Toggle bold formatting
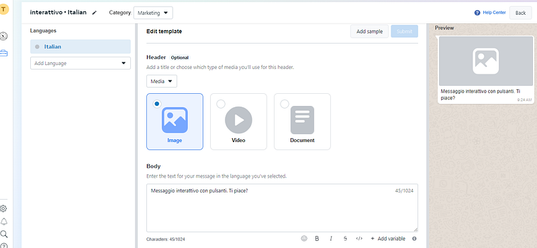537x248 pixels. pos(317,239)
